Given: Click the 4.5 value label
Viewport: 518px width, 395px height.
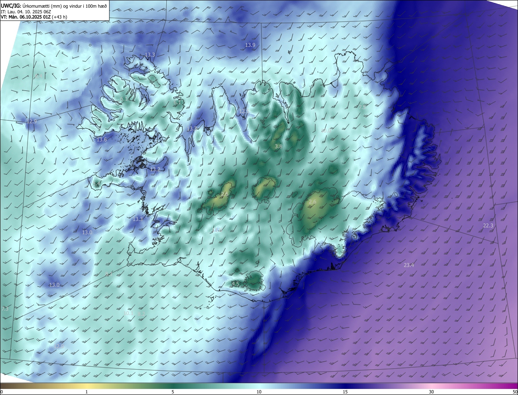Looking at the screenshot, I should (x=236, y=284).
